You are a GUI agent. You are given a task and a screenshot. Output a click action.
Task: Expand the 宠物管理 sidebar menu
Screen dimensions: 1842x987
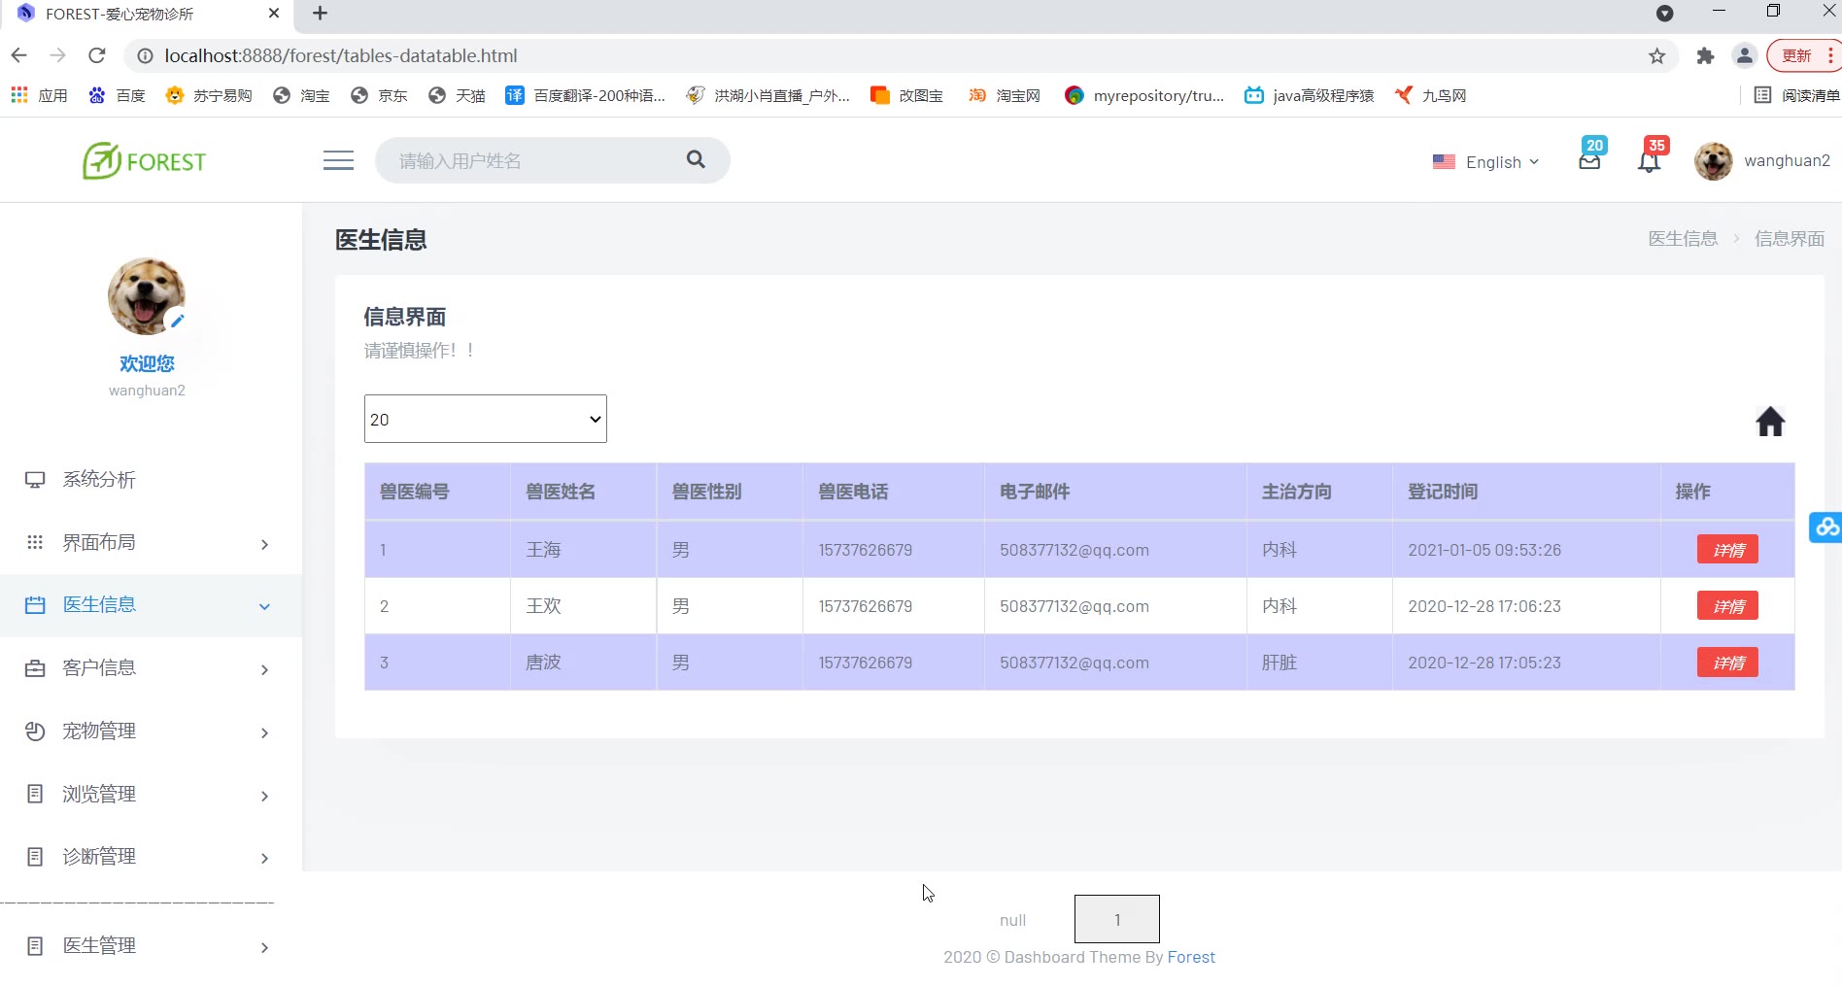tap(151, 732)
